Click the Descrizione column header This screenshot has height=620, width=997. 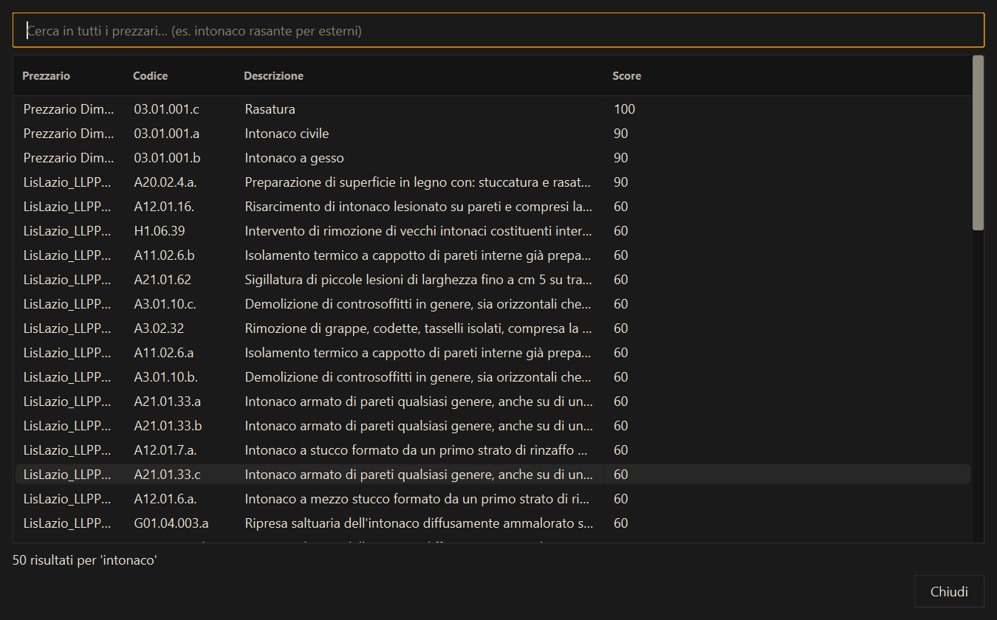[x=274, y=76]
